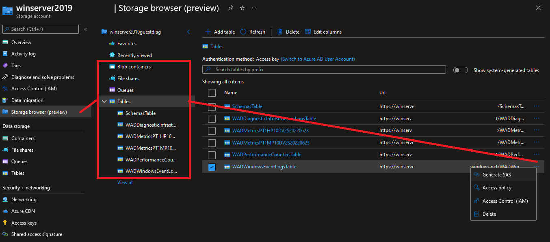
Task: Click Switch to Azure AD User Account
Action: pos(318,59)
